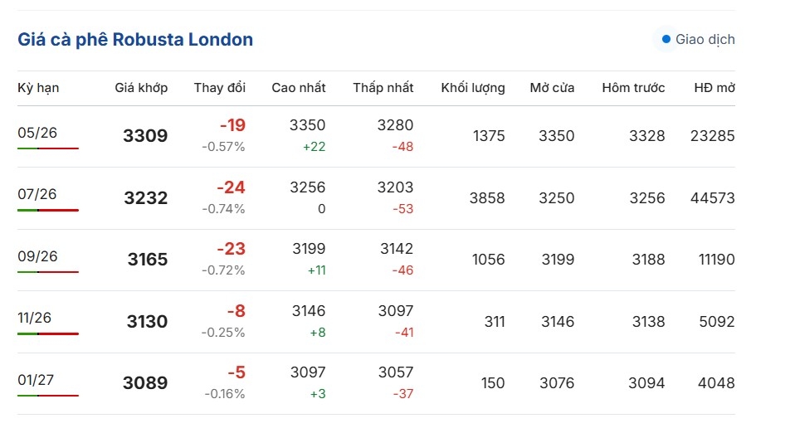Click the price range bar under 07/26
The width and height of the screenshot is (795, 433).
[48, 211]
